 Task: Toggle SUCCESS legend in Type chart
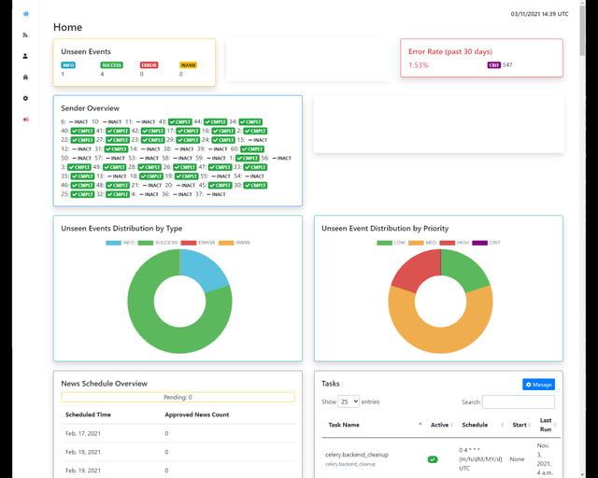(x=160, y=243)
